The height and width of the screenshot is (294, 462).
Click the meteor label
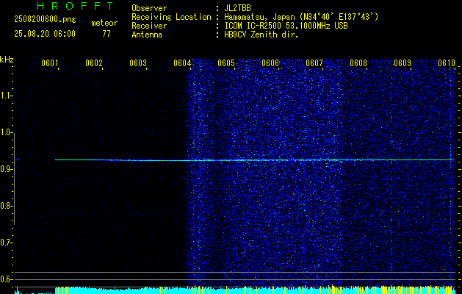104,23
